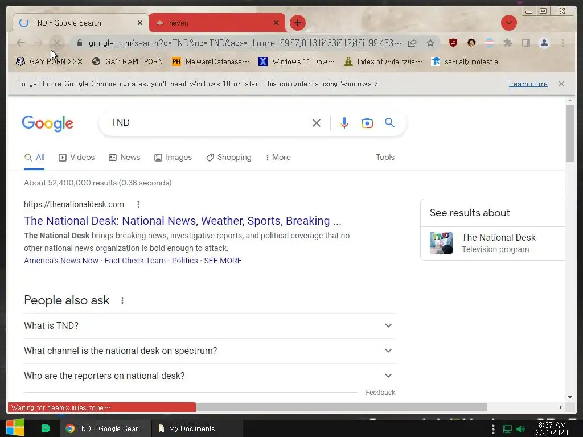This screenshot has width=583, height=437.
Task: Show hidden system tray icons
Action: tap(493, 429)
